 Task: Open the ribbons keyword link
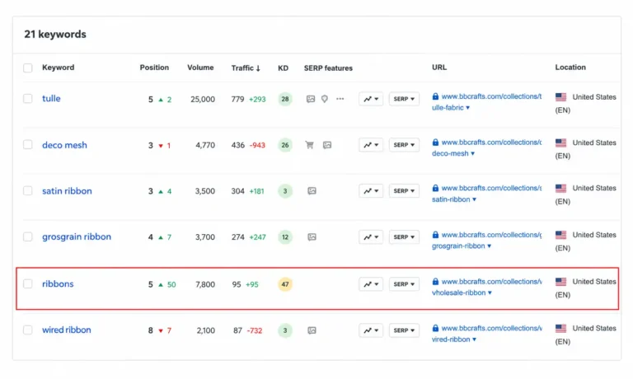tap(58, 283)
